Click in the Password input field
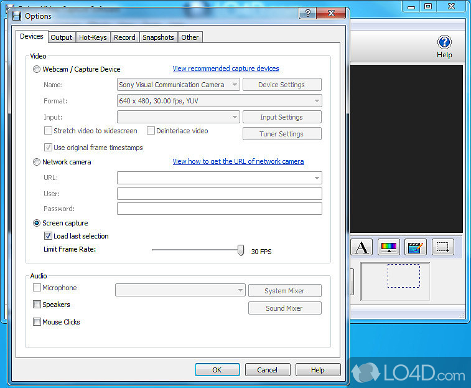 click(x=219, y=209)
